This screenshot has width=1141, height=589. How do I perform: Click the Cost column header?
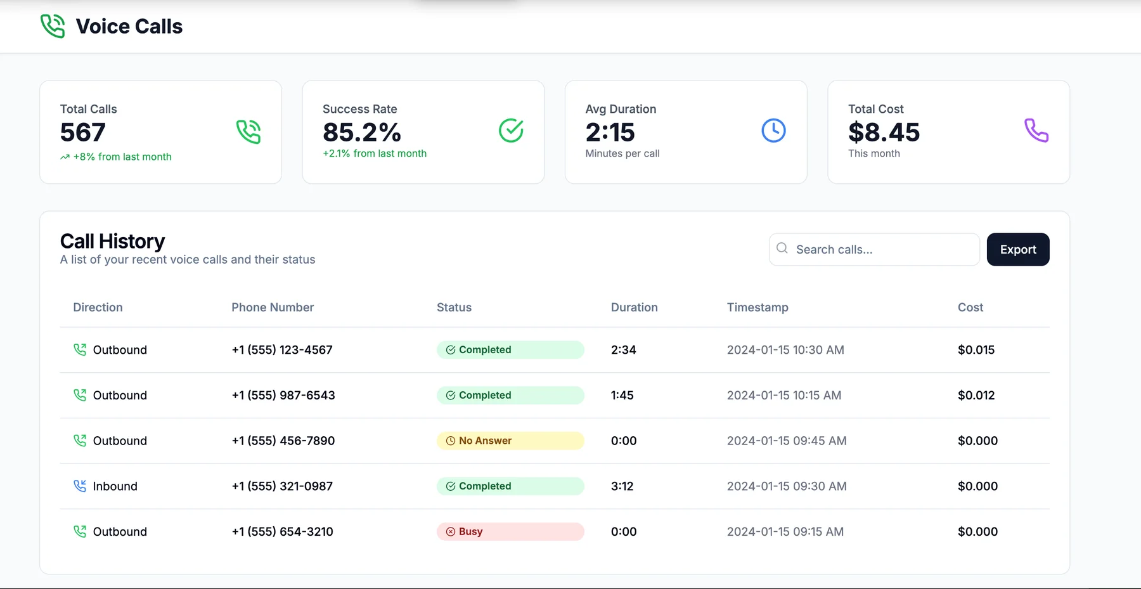970,307
